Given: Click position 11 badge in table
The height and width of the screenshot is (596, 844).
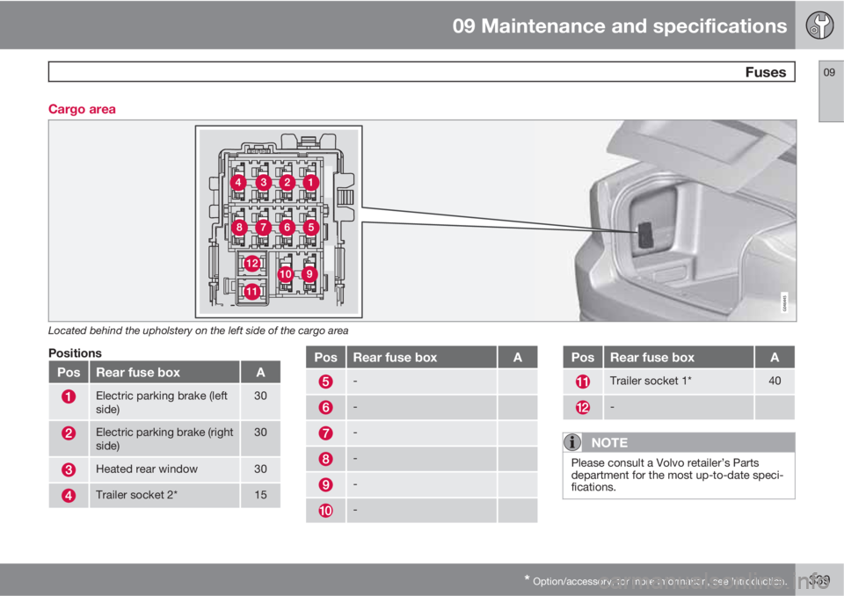Looking at the screenshot, I should [583, 382].
